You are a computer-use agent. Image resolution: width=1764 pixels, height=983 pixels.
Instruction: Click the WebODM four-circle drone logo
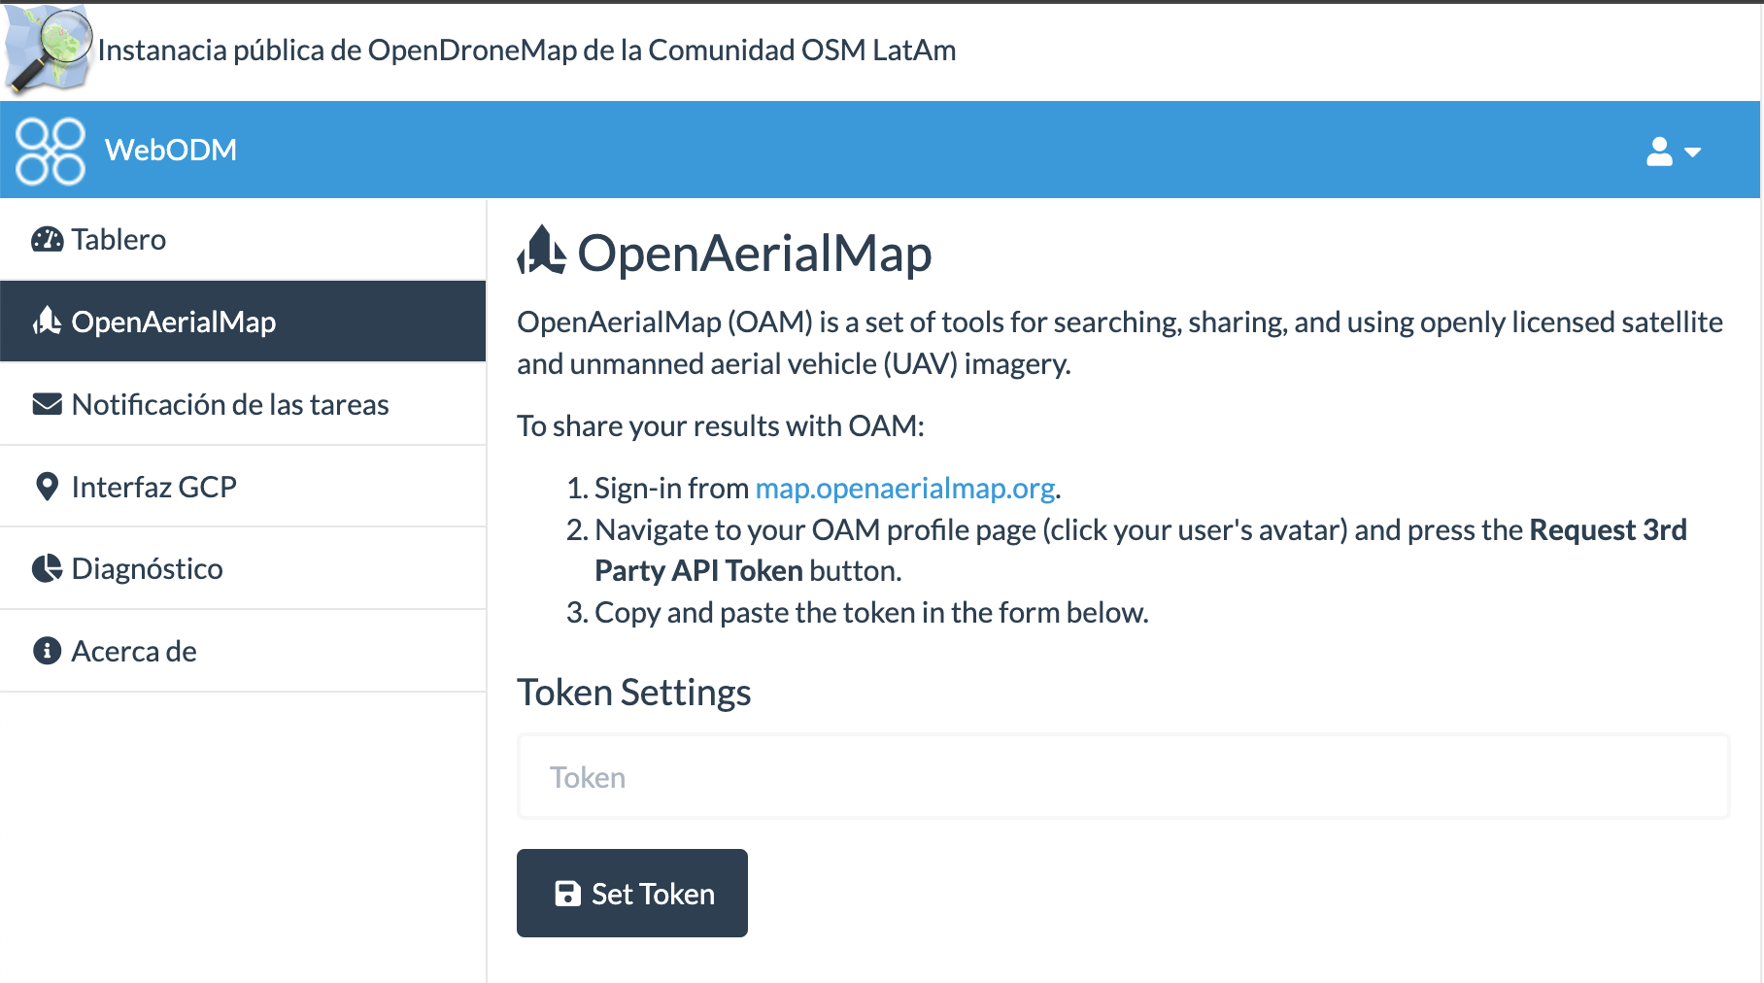[x=51, y=151]
